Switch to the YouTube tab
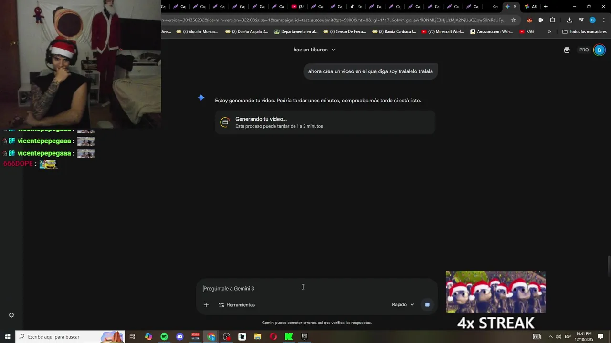The image size is (611, 343). [297, 7]
